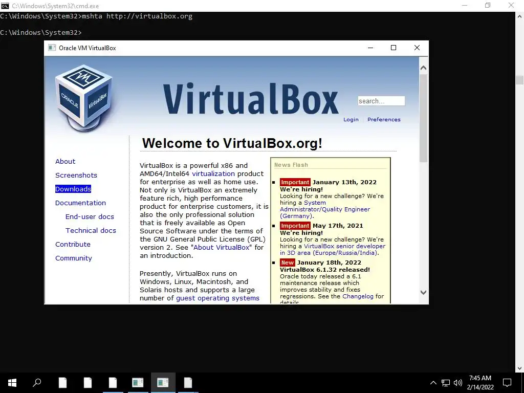This screenshot has width=524, height=393.
Task: Click the third taskbar file icon with underline
Action: [113, 383]
